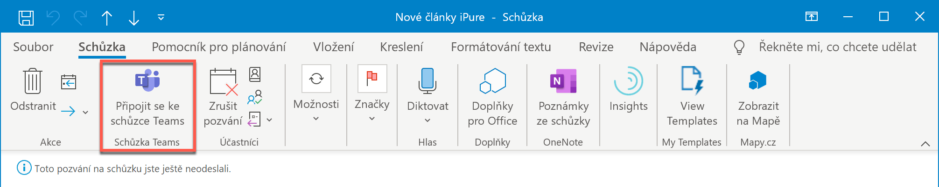Open the Diktovat dropdown menu
This screenshot has height=187, width=939.
(x=427, y=120)
